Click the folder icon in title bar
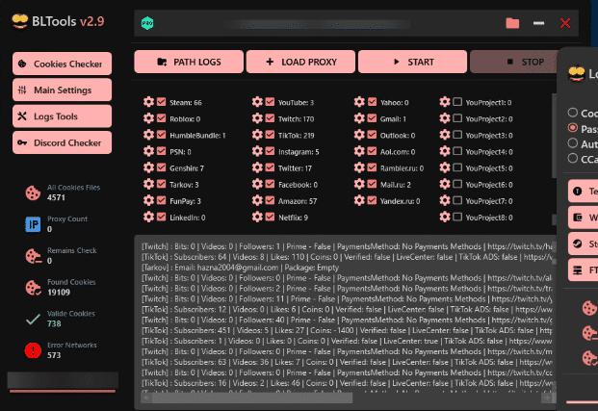 (x=512, y=23)
